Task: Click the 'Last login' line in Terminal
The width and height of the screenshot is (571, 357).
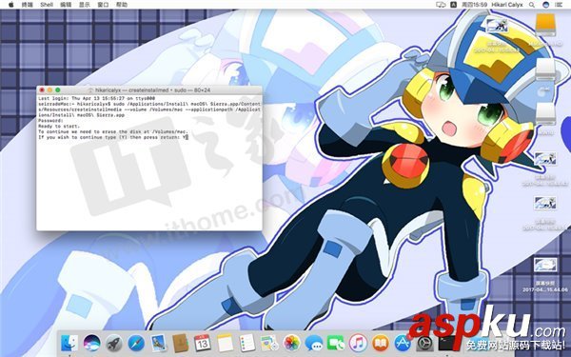Action: click(x=96, y=98)
